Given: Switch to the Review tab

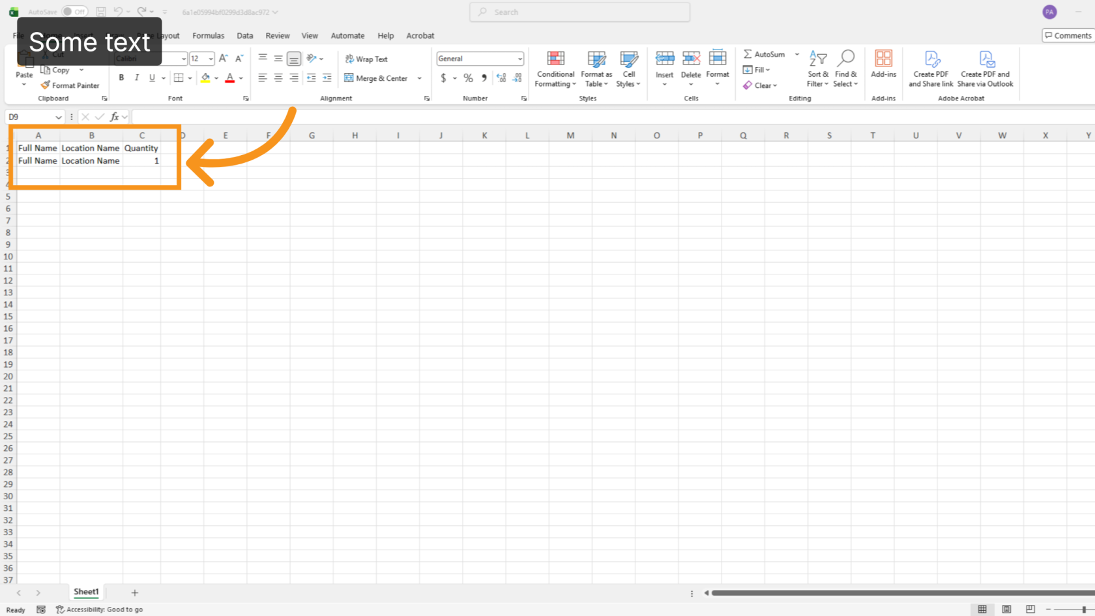Looking at the screenshot, I should coord(278,36).
